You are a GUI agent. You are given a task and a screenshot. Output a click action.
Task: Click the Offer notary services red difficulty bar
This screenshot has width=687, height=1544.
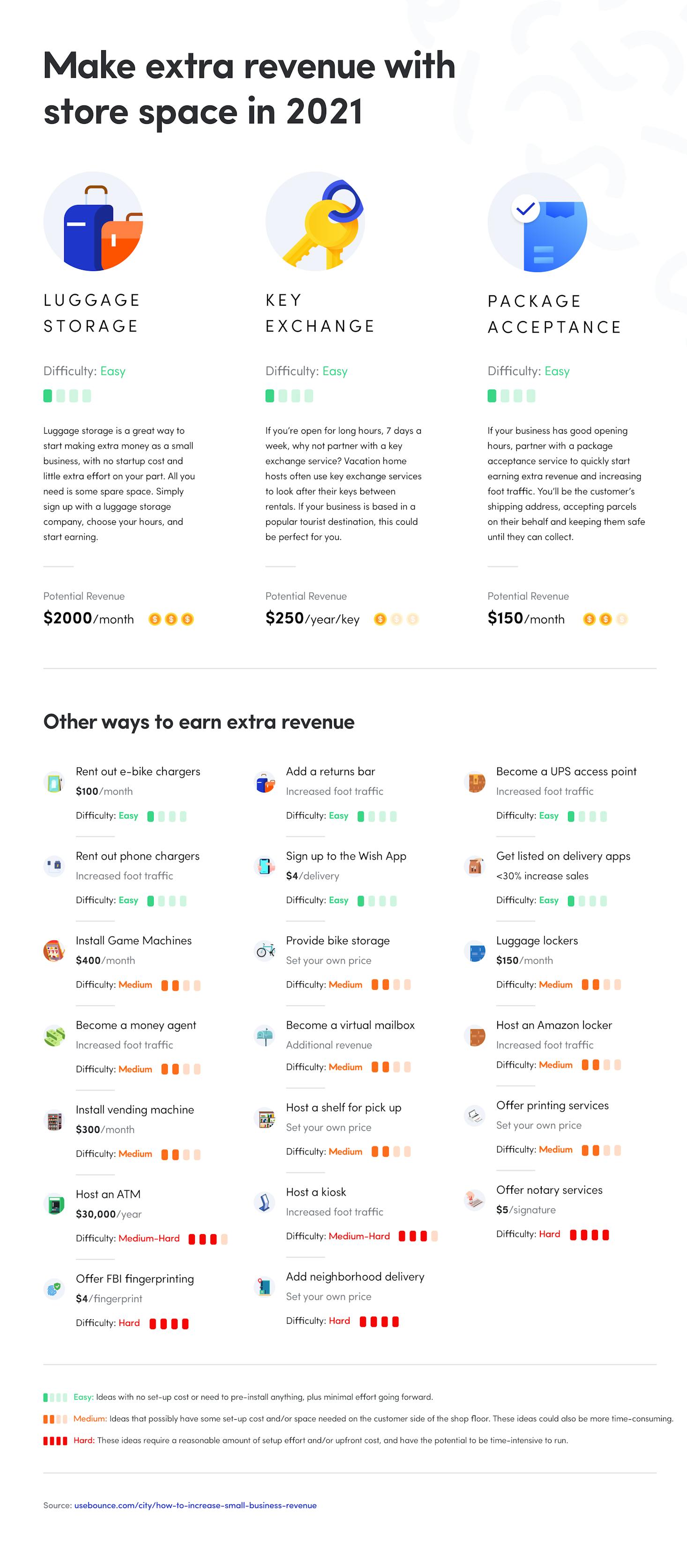pos(589,1234)
